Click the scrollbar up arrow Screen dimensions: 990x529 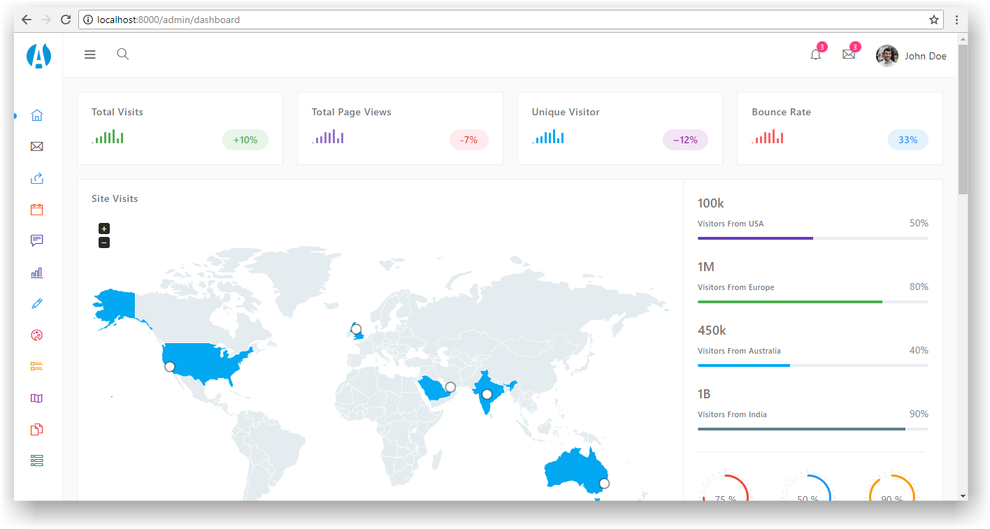(x=963, y=38)
